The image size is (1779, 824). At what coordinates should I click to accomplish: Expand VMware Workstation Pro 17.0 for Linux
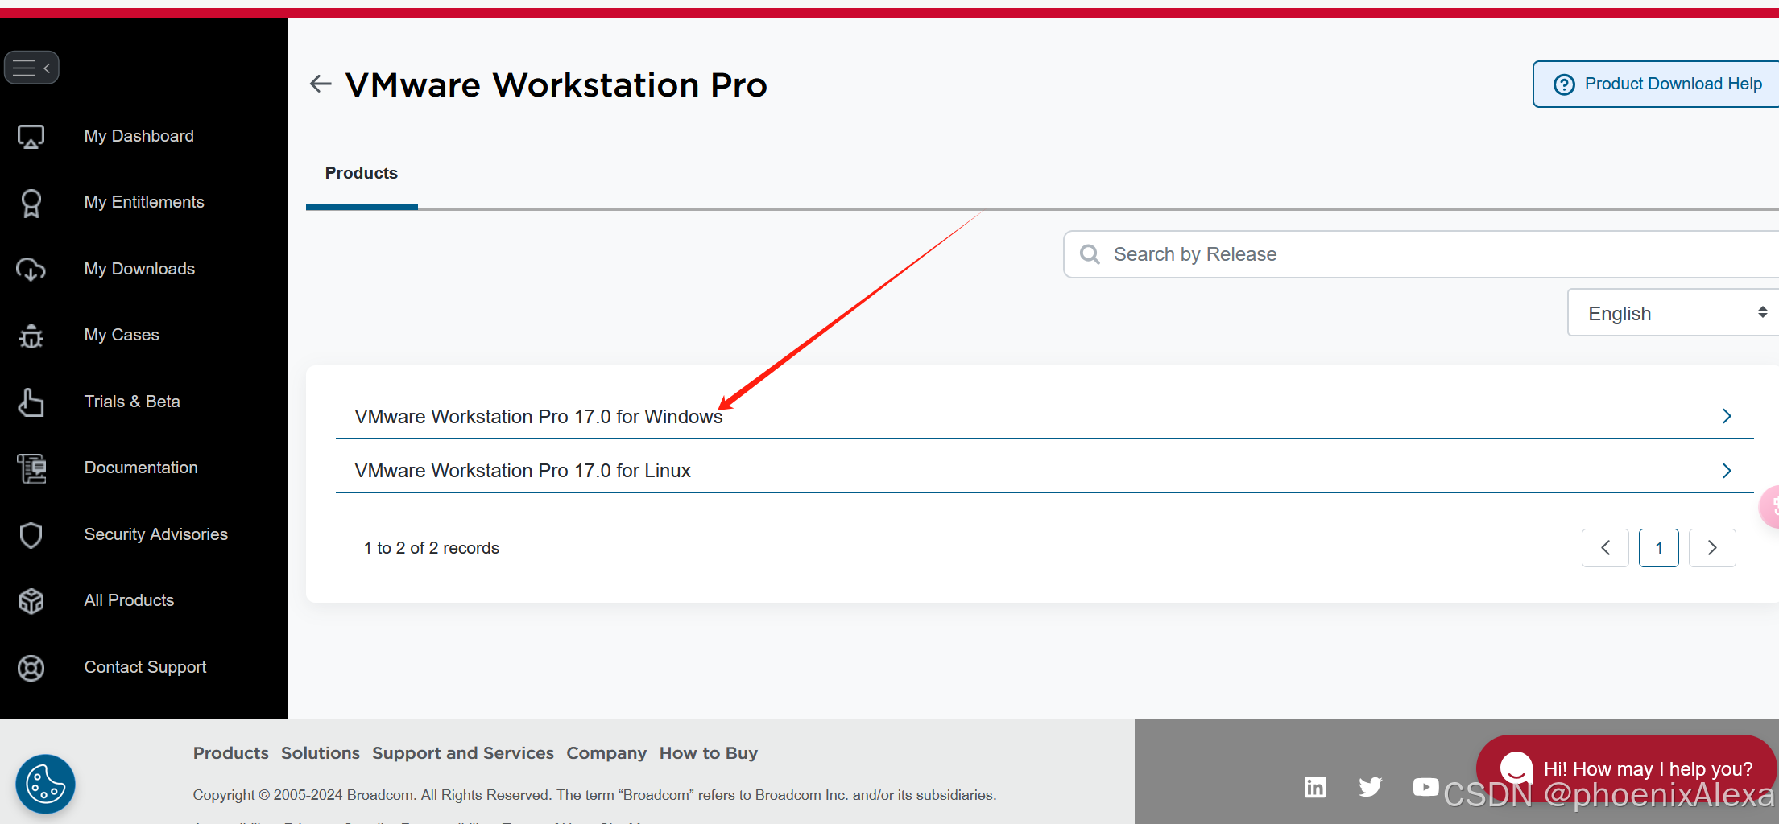tap(1045, 470)
